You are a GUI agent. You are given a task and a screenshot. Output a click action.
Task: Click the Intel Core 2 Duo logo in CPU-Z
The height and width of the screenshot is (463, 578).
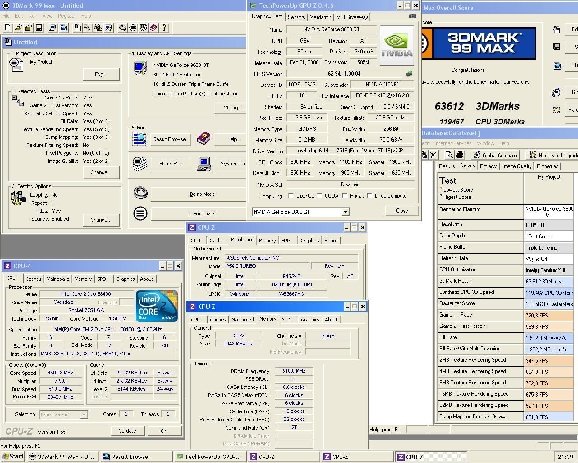157,306
